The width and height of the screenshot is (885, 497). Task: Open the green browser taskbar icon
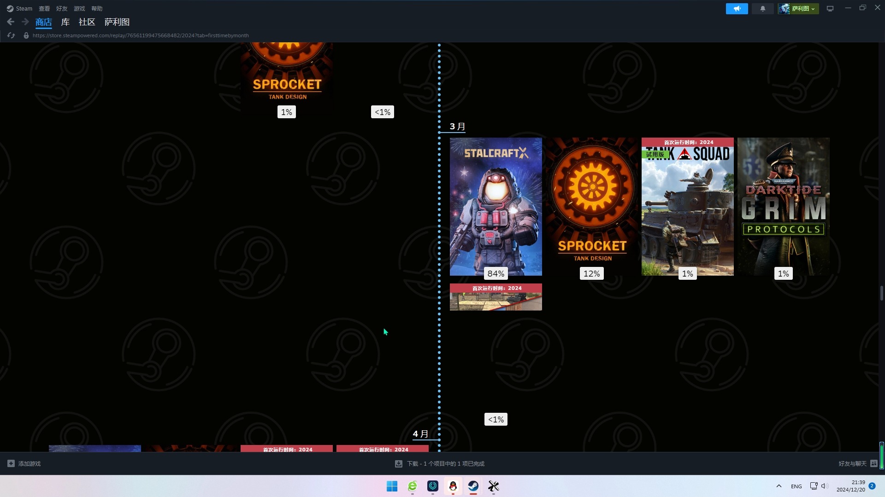click(x=413, y=486)
